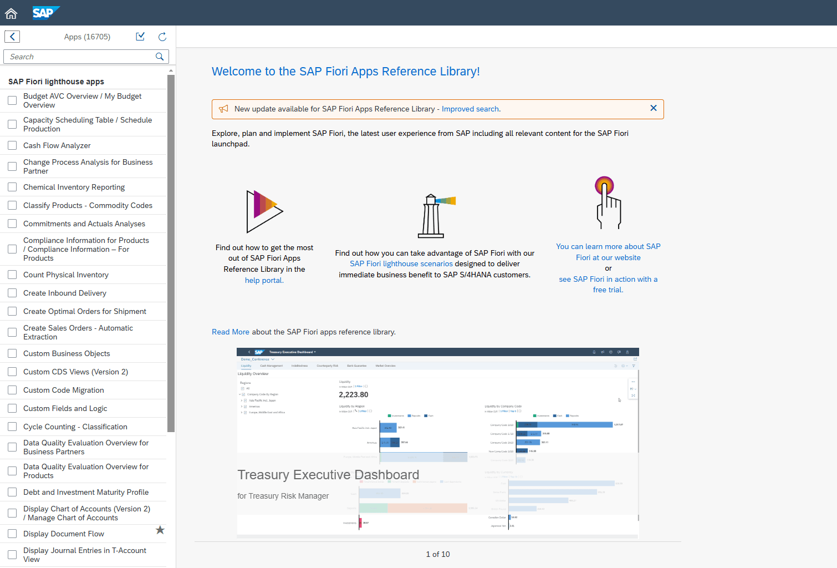Click the favorite star next to Display Document Flow
Viewport: 837px width, 568px height.
pos(160,530)
